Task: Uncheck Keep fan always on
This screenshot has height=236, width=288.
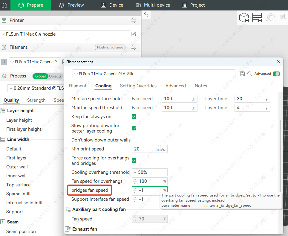Action: [x=134, y=117]
